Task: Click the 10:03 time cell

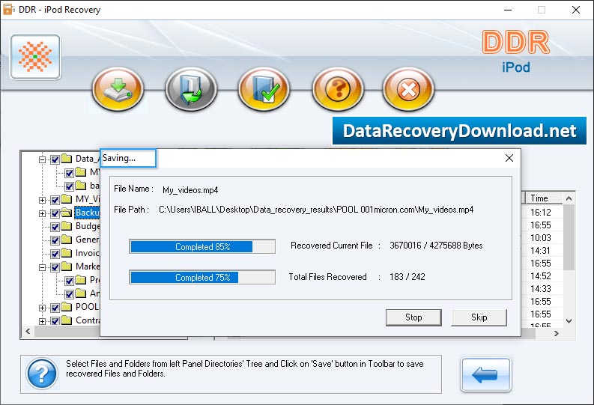Action: click(541, 238)
